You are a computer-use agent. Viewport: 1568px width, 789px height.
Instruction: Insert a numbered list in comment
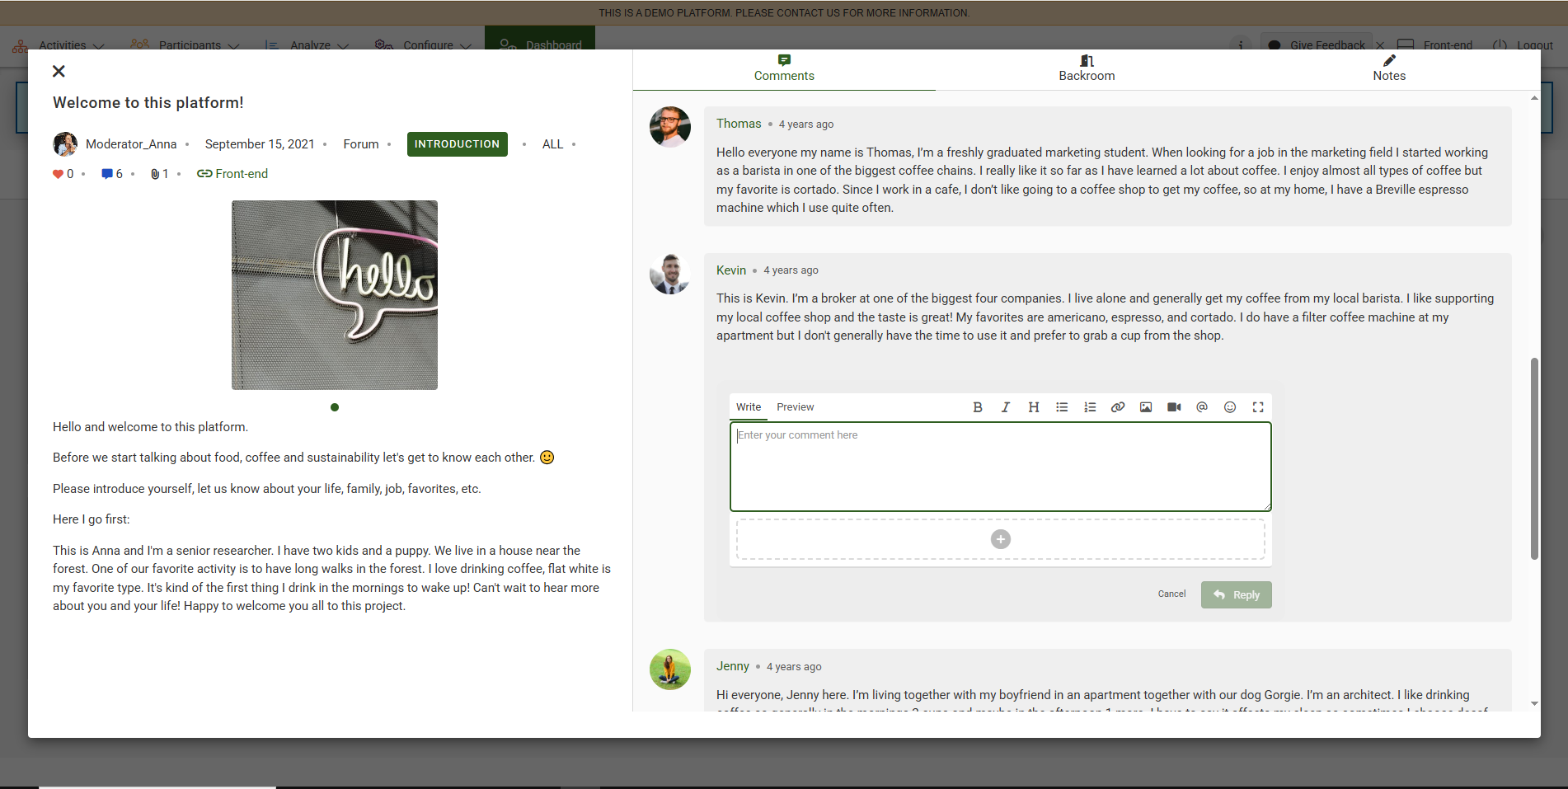pyautogui.click(x=1090, y=407)
